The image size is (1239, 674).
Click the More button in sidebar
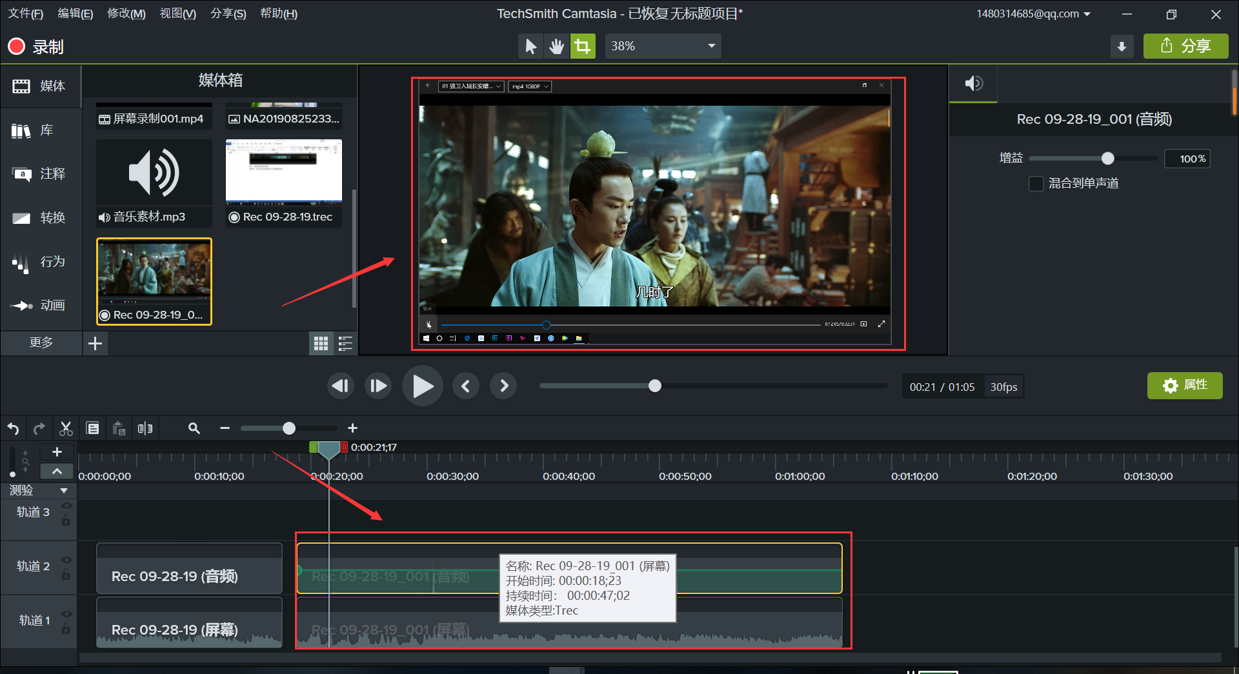tap(41, 342)
